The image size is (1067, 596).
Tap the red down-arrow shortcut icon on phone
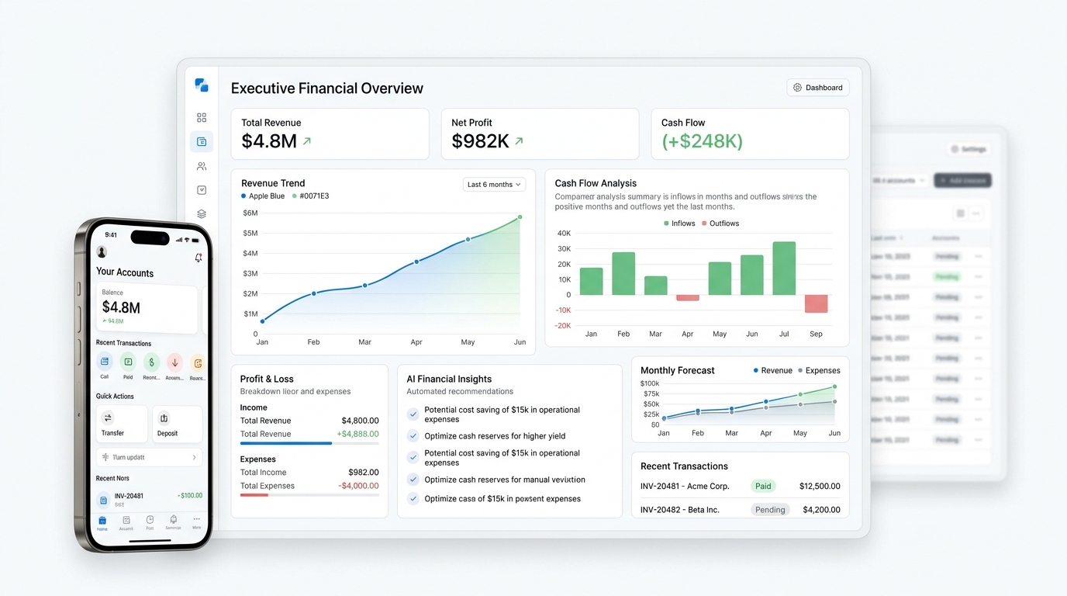click(x=174, y=362)
